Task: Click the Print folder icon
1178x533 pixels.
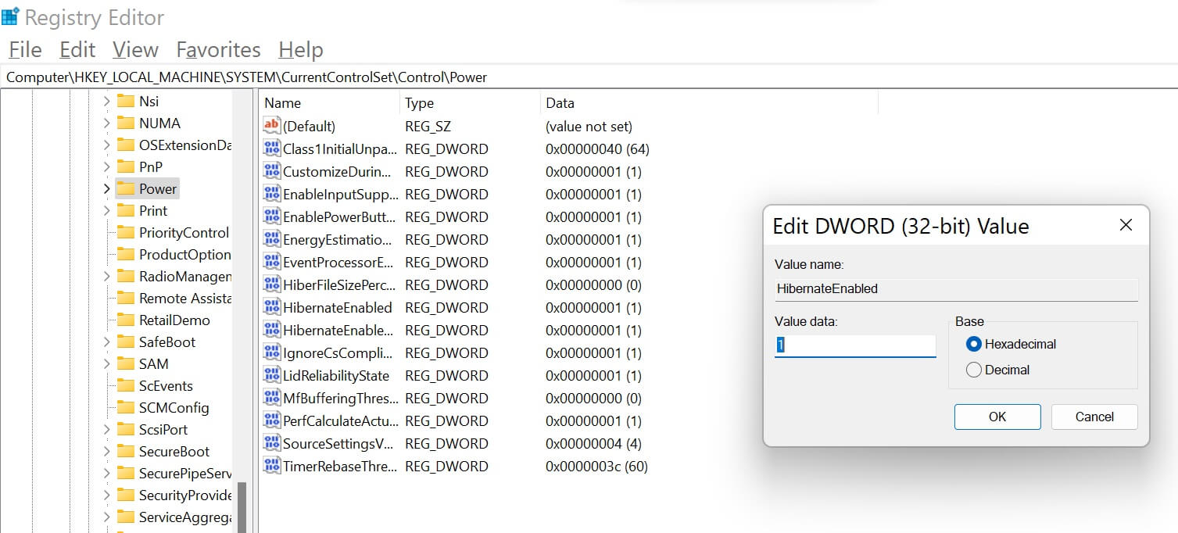Action: (126, 210)
